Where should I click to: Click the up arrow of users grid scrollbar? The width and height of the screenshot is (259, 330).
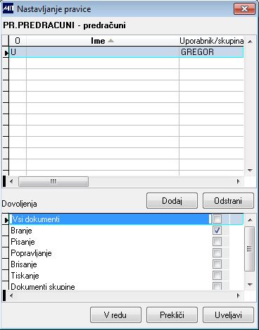click(250, 42)
